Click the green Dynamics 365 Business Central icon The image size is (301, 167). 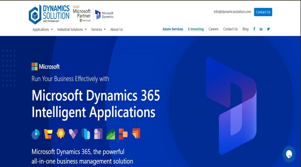(111, 134)
